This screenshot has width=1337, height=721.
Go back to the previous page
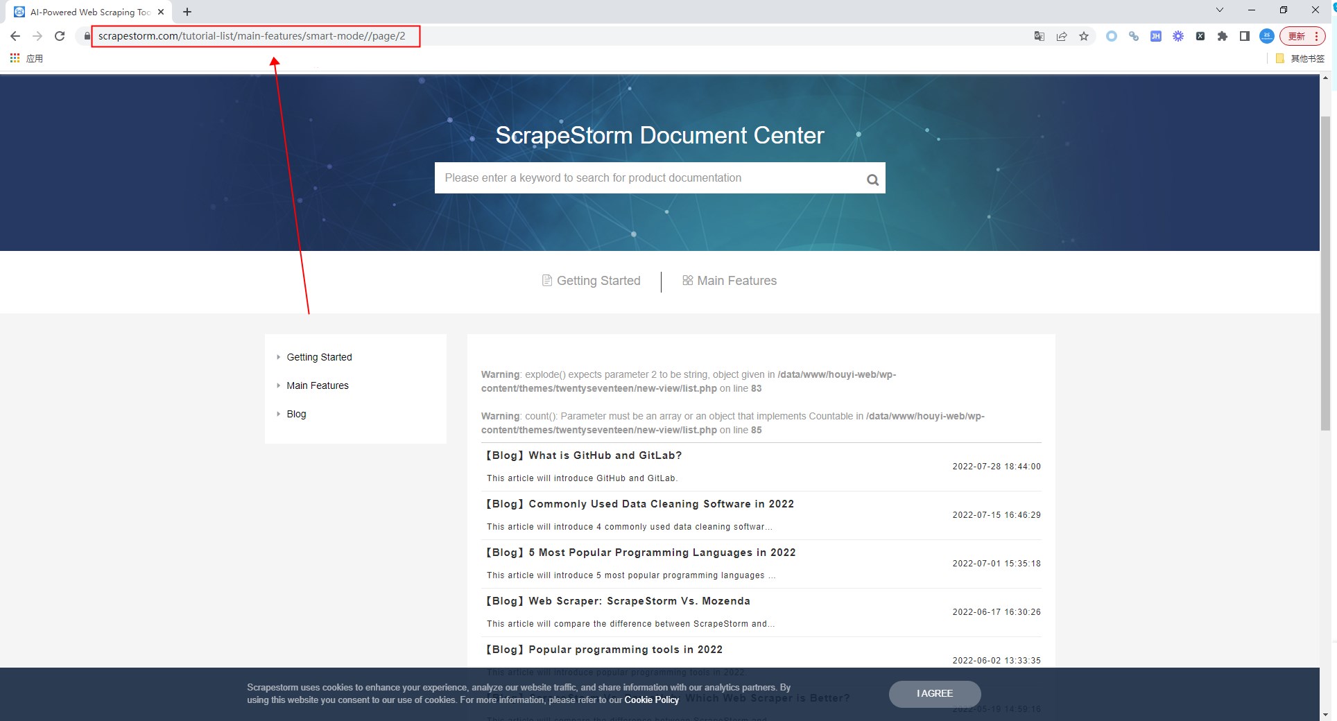tap(15, 36)
